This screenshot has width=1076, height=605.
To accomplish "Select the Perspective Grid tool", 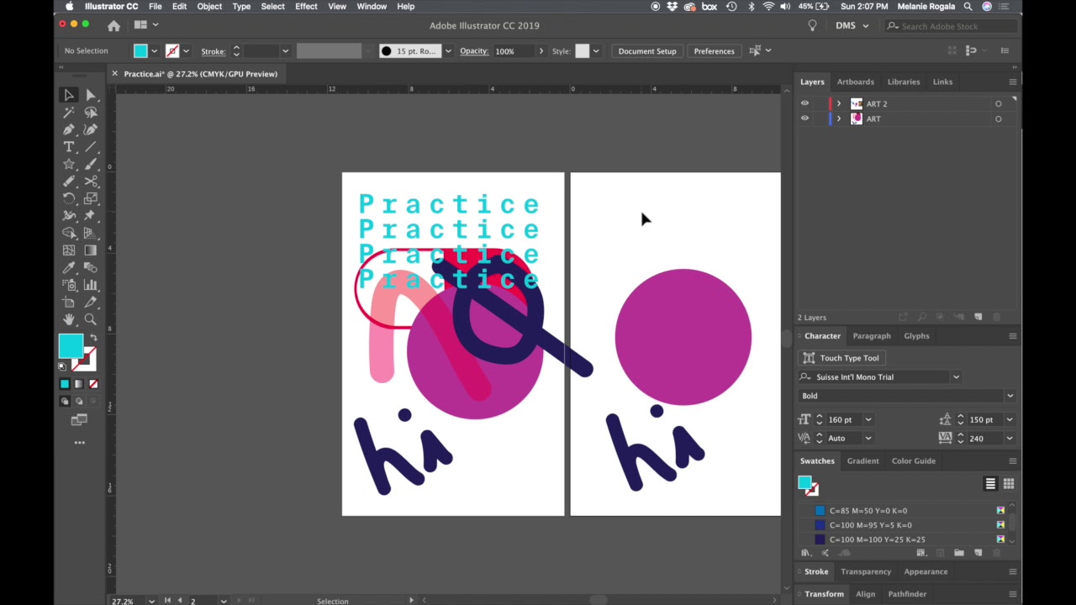I will (x=91, y=233).
